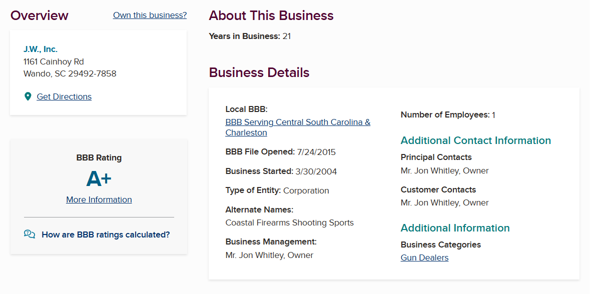
Task: Click the Additional Information heading
Action: 455,228
